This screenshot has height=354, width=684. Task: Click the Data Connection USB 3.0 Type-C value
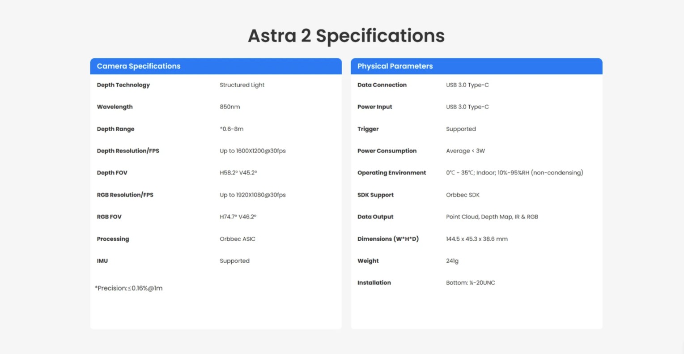point(467,85)
